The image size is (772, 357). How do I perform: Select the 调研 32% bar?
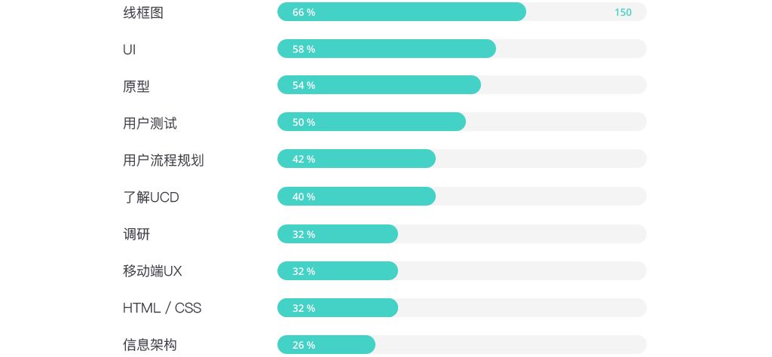click(337, 234)
